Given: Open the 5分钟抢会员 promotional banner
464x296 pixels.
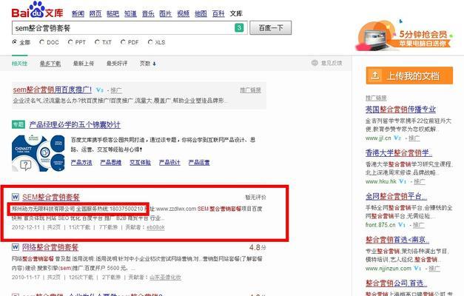Looking at the screenshot, I should coord(408,33).
